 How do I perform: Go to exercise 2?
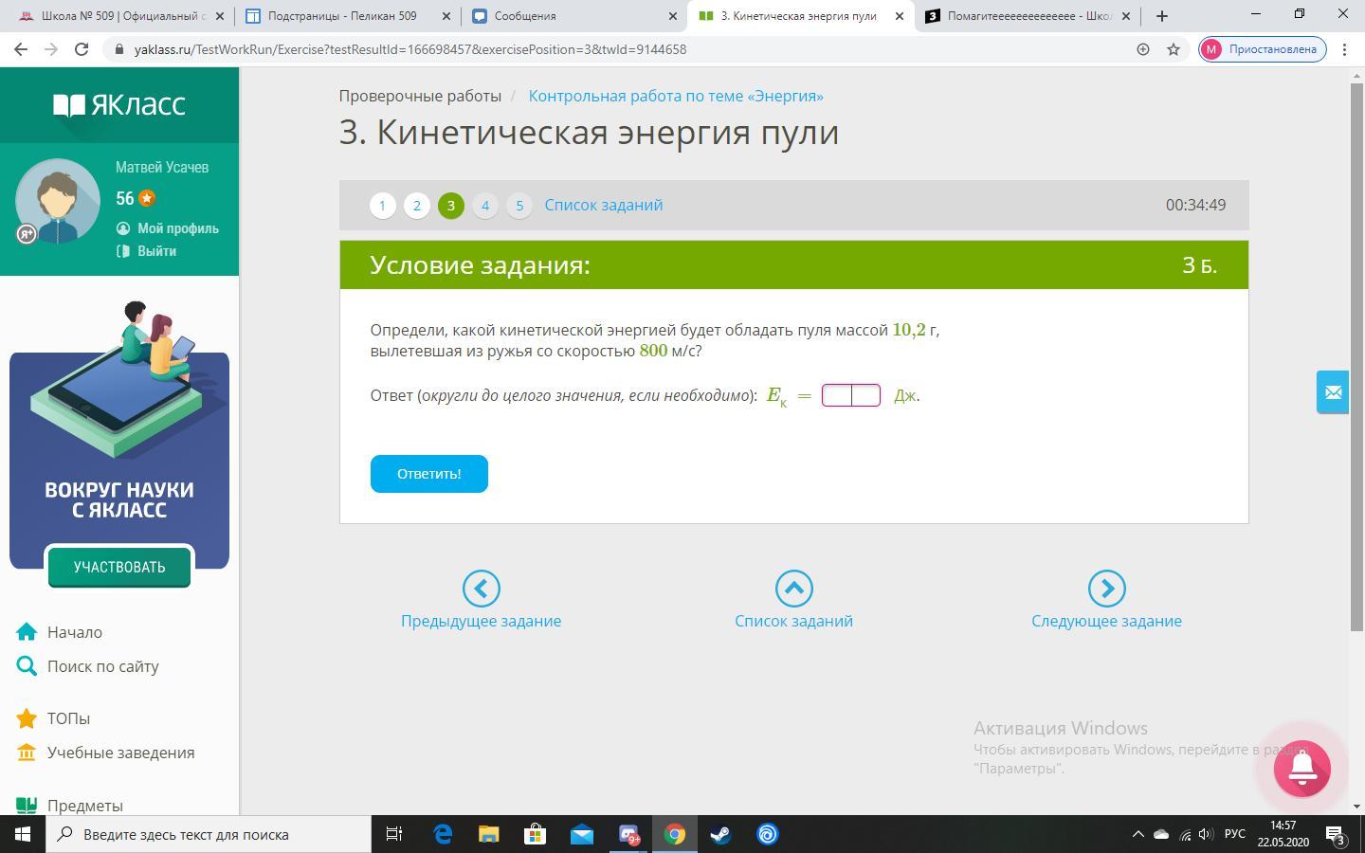click(417, 206)
